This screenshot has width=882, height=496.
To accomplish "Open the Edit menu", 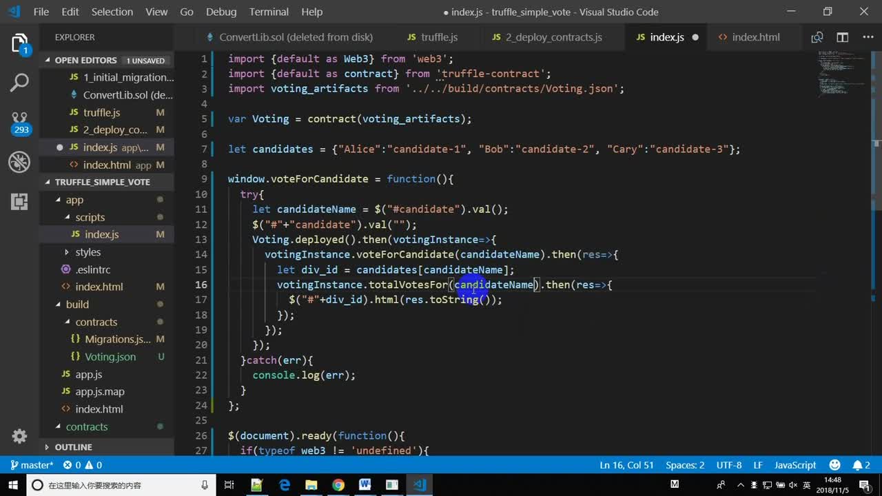I will click(70, 12).
